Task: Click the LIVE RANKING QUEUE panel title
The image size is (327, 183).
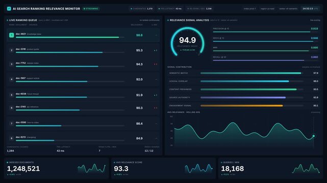Action: coord(23,20)
